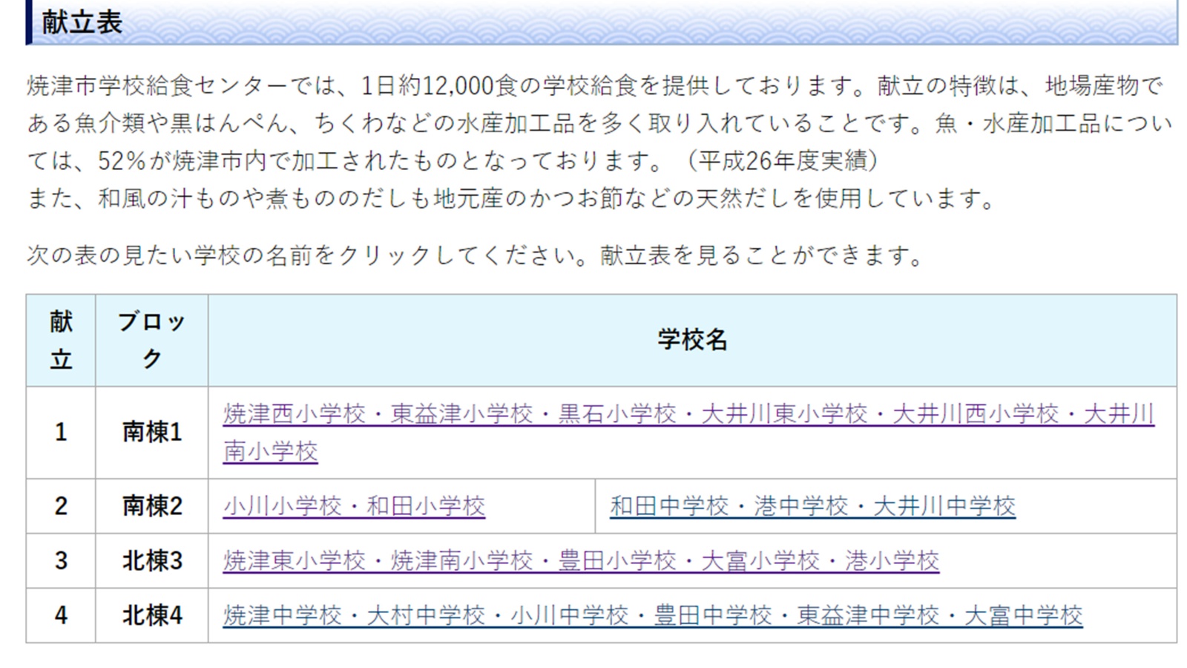This screenshot has width=1187, height=668.
Task: Click the 大井川西小学校 link text
Action: click(975, 414)
